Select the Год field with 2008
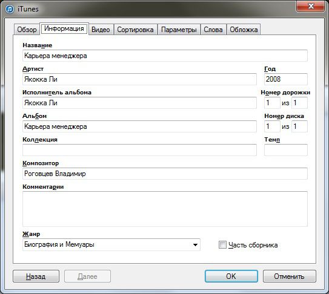 286,79
